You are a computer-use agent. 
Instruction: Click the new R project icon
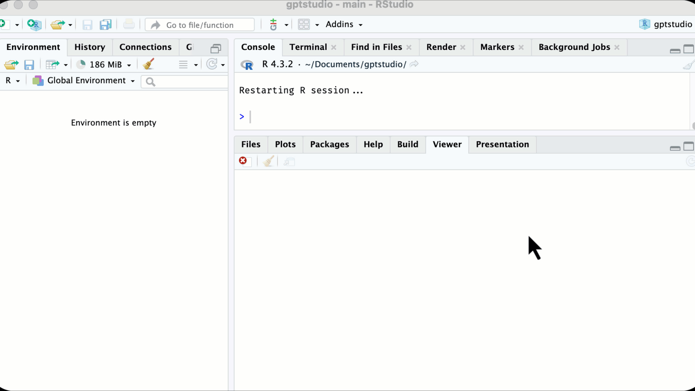coord(34,25)
